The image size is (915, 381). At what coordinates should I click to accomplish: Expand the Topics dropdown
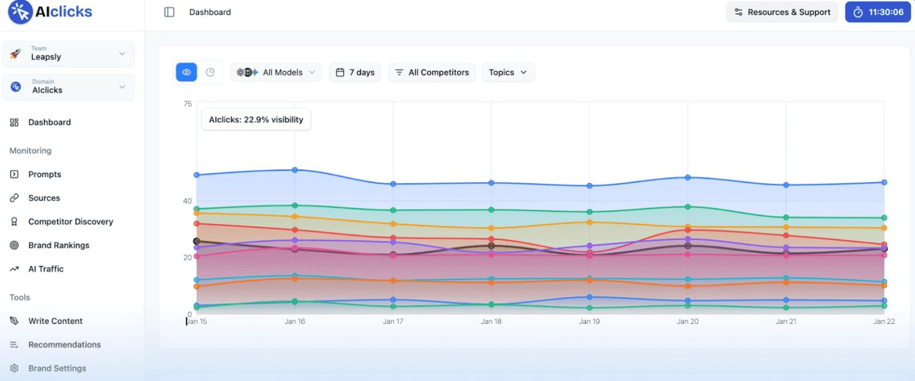pos(508,72)
